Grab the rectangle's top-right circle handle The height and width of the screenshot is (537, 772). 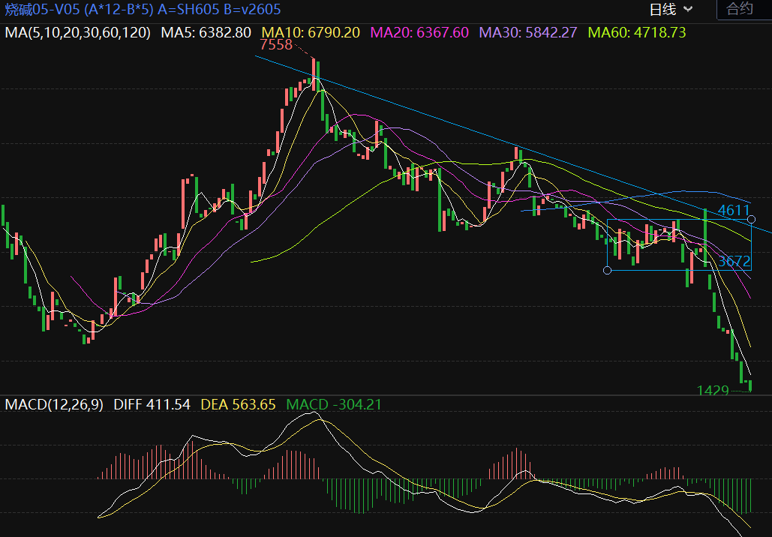point(751,219)
